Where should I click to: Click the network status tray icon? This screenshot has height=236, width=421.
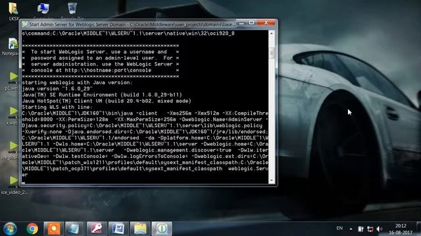coord(370,229)
